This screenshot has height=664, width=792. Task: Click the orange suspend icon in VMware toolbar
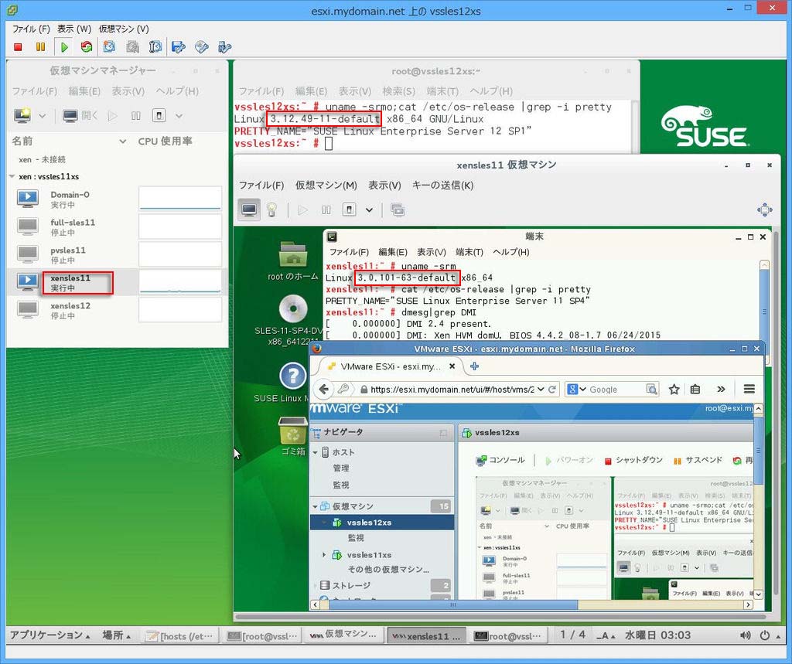coord(40,47)
